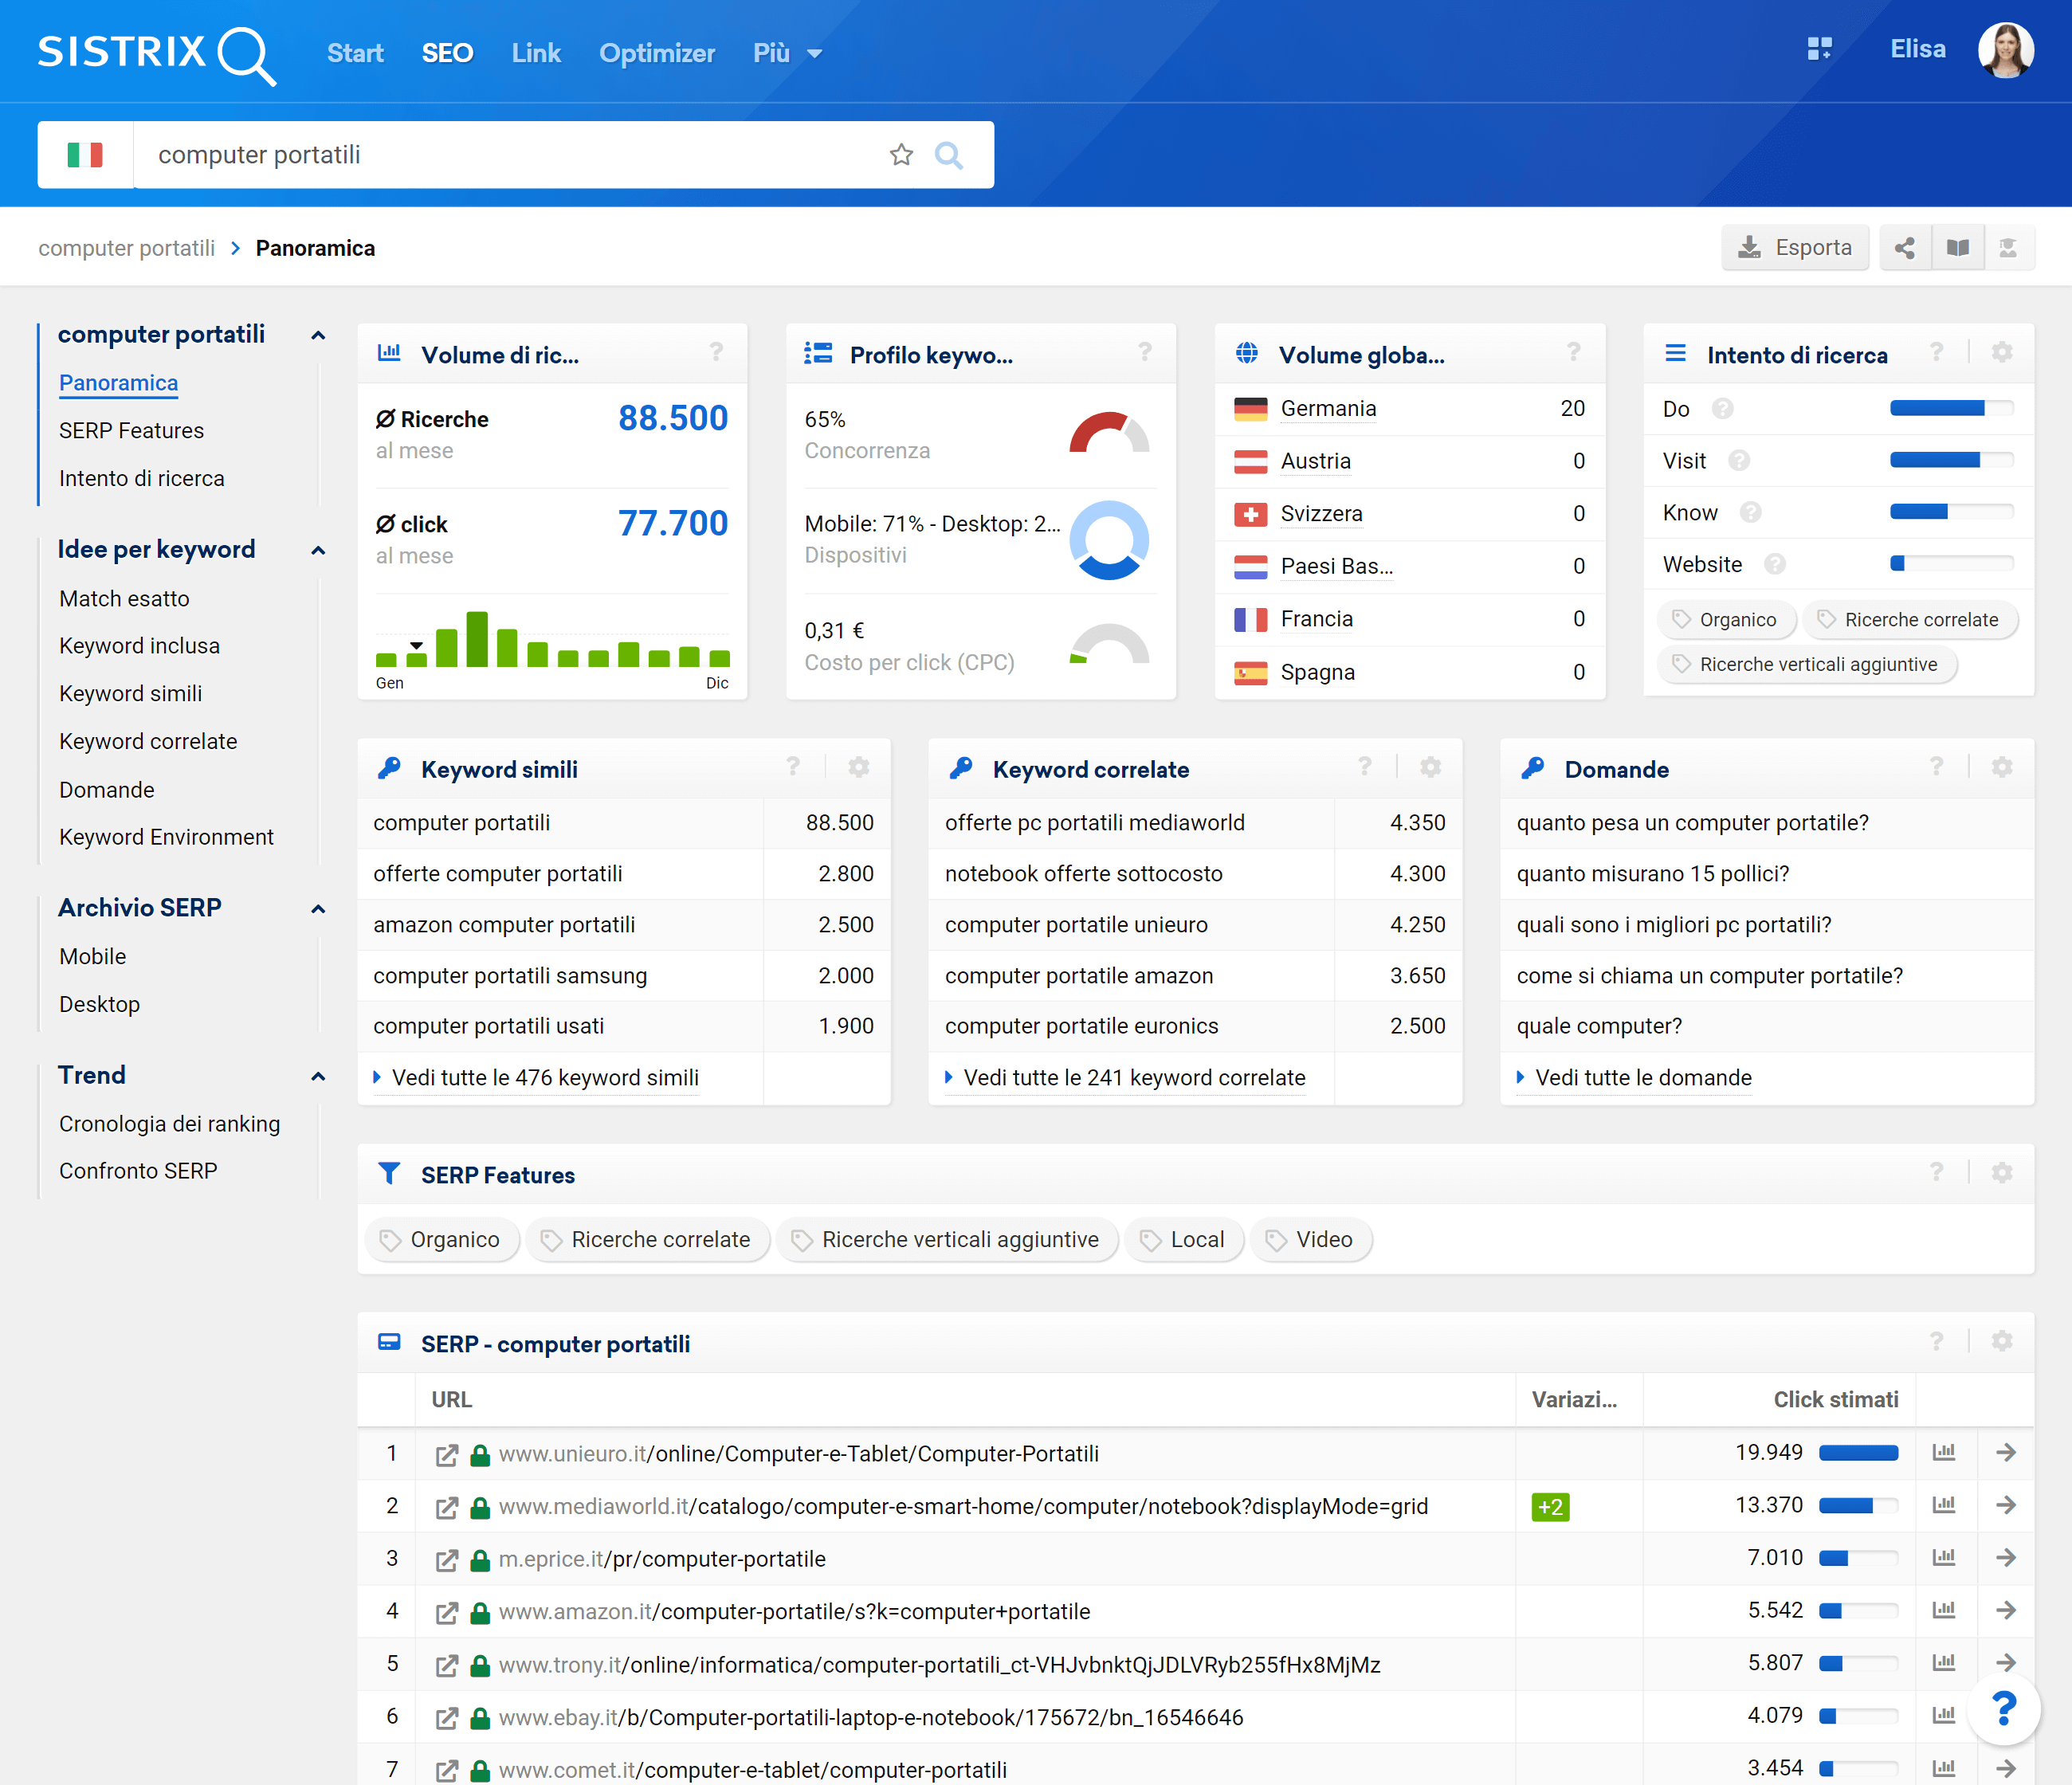Click the Esporta download button
The image size is (2072, 1785).
click(1795, 248)
